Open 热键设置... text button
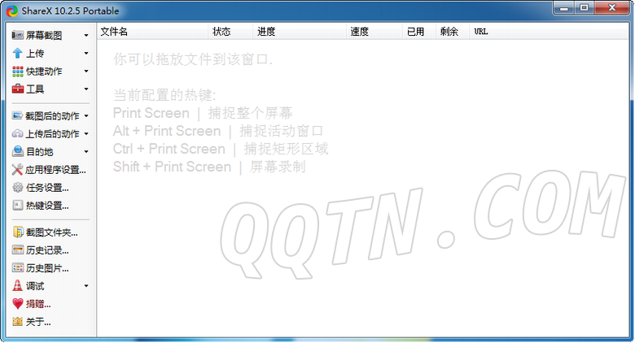The image size is (635, 343). tap(47, 206)
